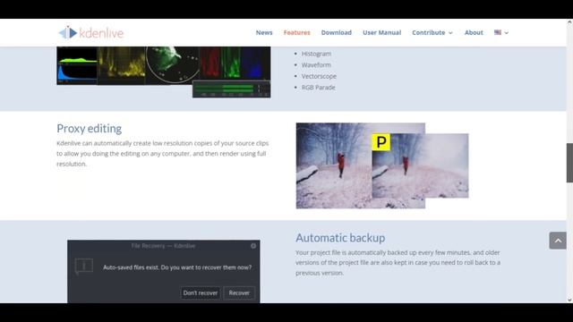Screen dimensions: 573x322
Task: Click the Don't recover button
Action: click(x=201, y=292)
